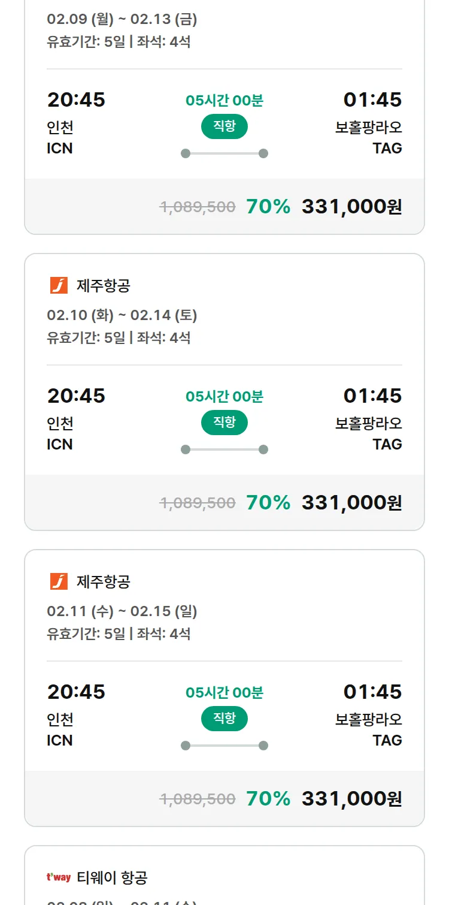Screen dimensions: 449x905
Task: Click the 05시간 00분 duration on 02.09 flight
Action: (x=224, y=100)
